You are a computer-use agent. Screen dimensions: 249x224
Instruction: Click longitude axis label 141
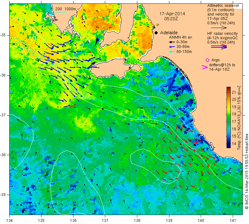pos(233,221)
